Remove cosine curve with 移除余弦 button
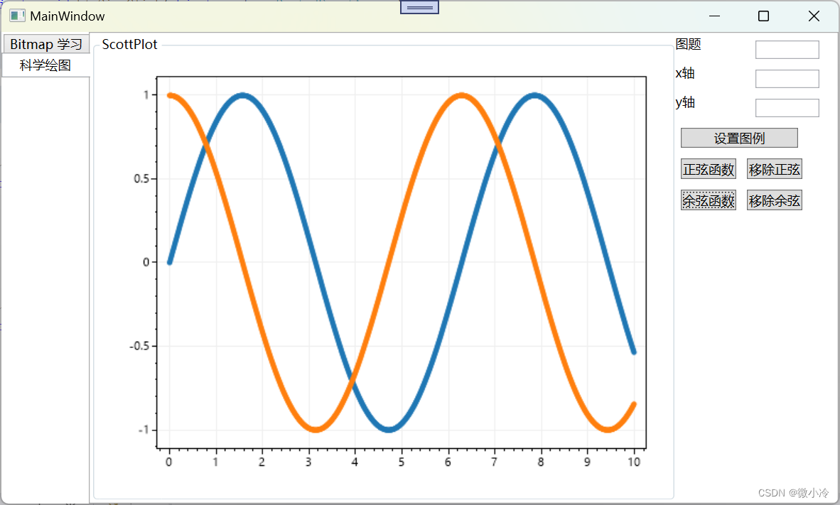 click(x=774, y=200)
